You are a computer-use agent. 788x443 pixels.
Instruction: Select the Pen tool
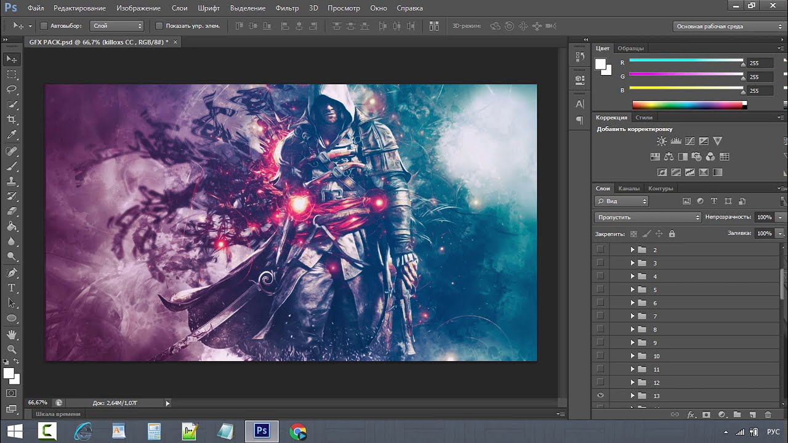12,273
